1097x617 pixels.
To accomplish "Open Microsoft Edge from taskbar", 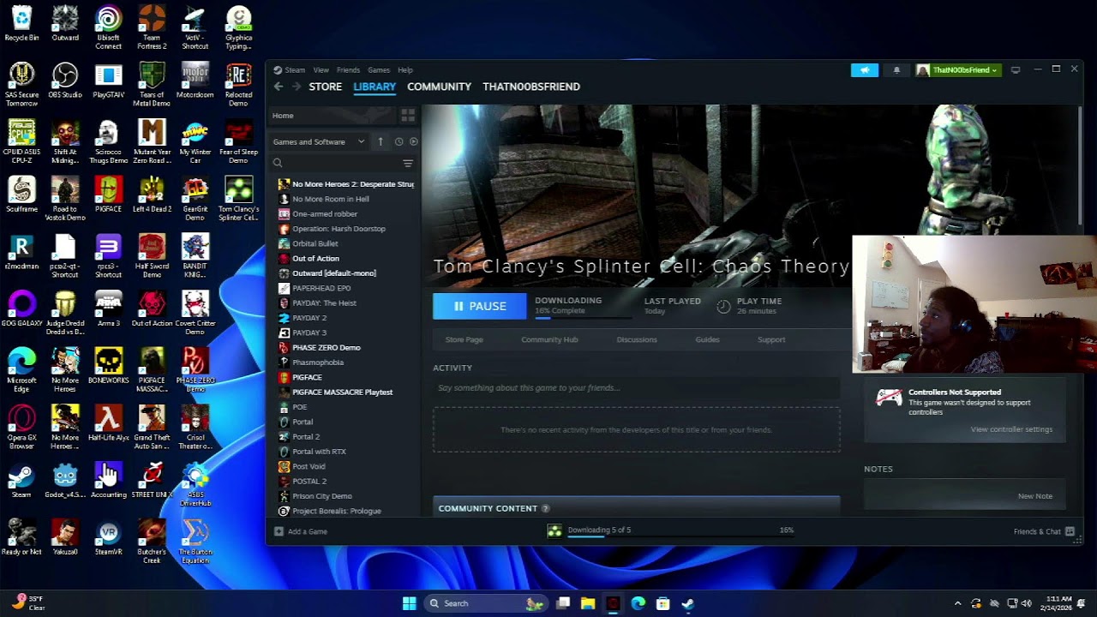I will click(638, 603).
